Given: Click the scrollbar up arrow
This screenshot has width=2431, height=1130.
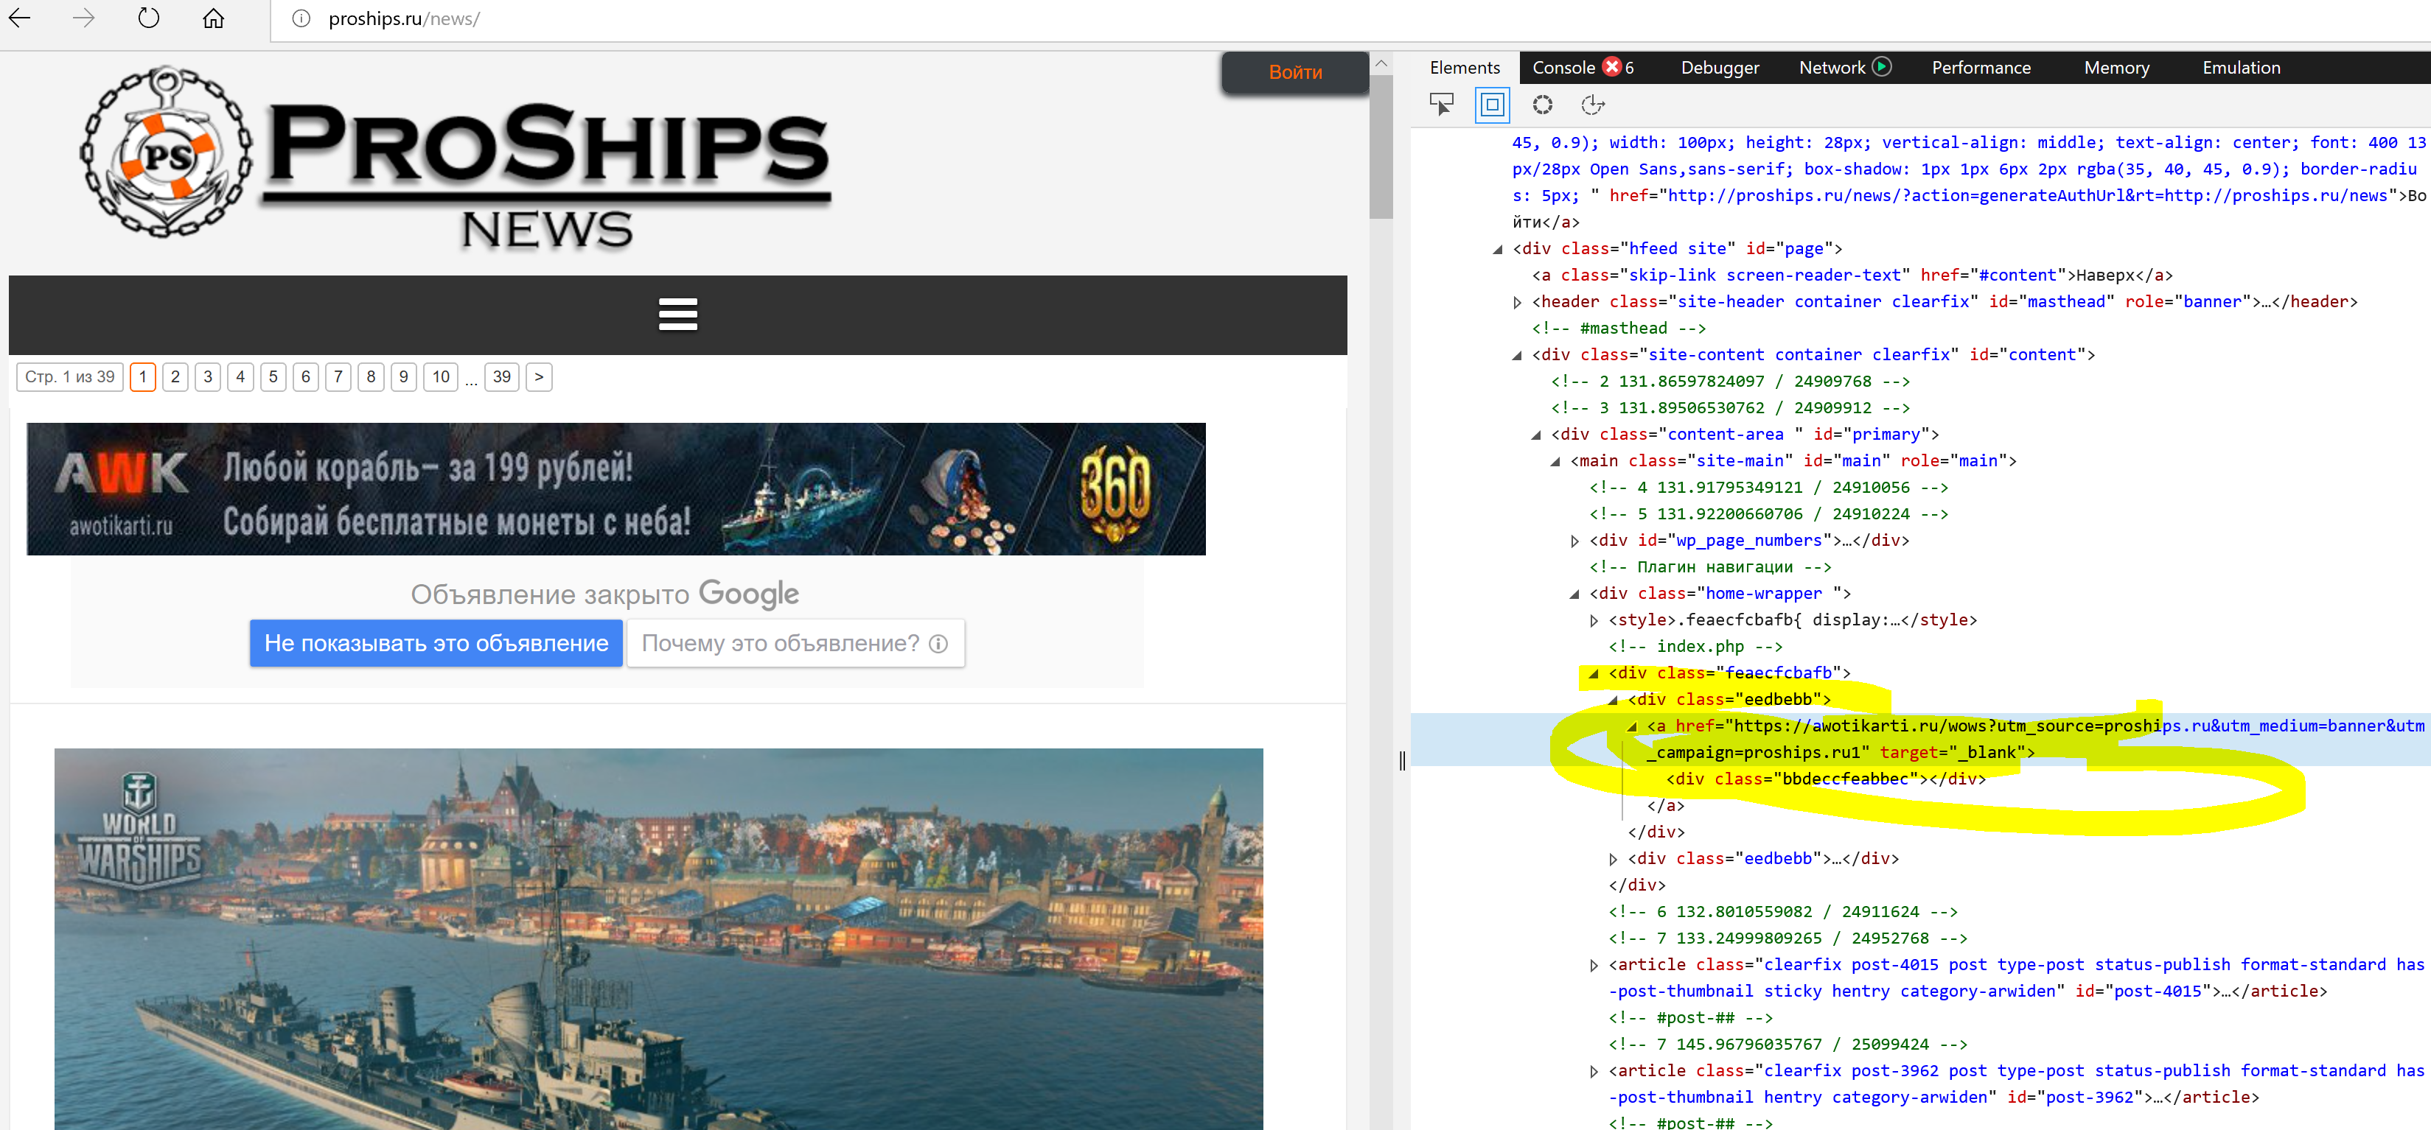Looking at the screenshot, I should point(1381,63).
